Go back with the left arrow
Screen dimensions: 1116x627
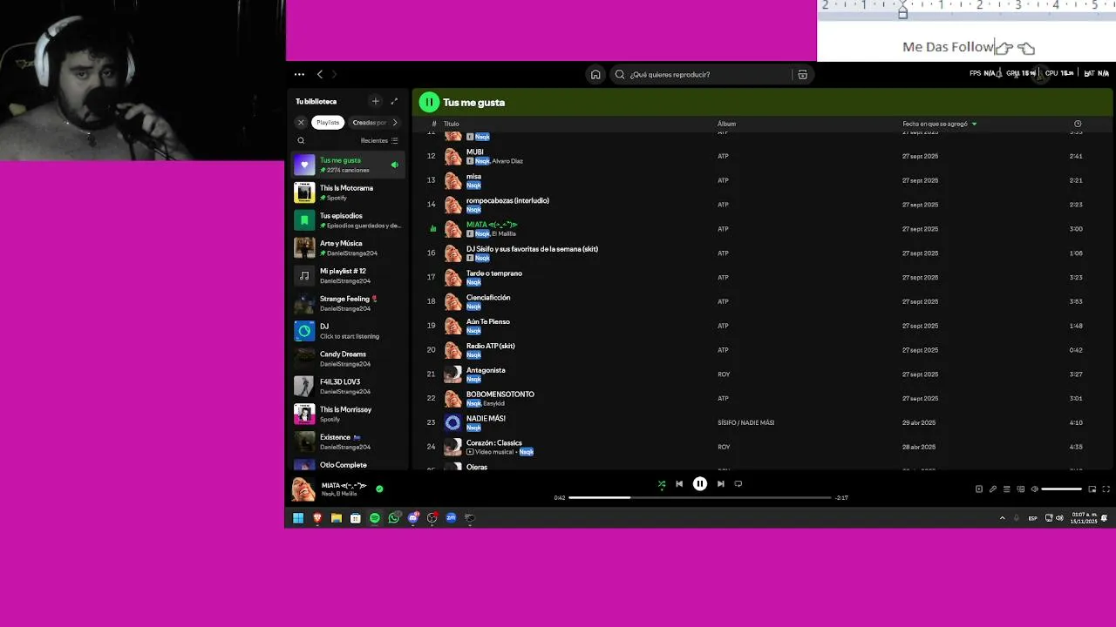[x=320, y=75]
